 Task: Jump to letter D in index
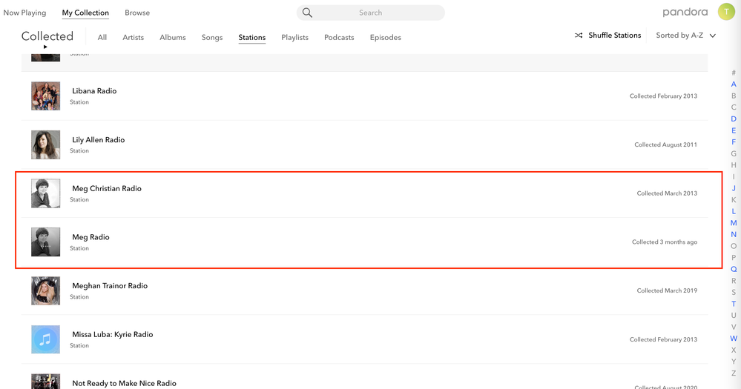click(x=734, y=119)
